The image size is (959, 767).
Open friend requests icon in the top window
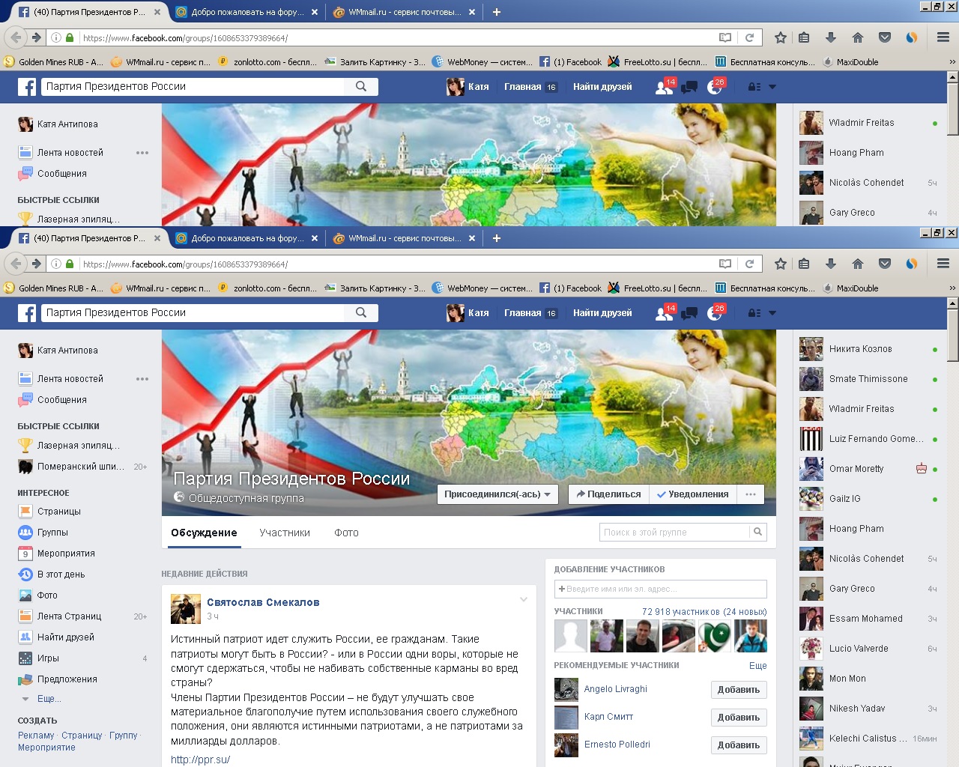(665, 88)
